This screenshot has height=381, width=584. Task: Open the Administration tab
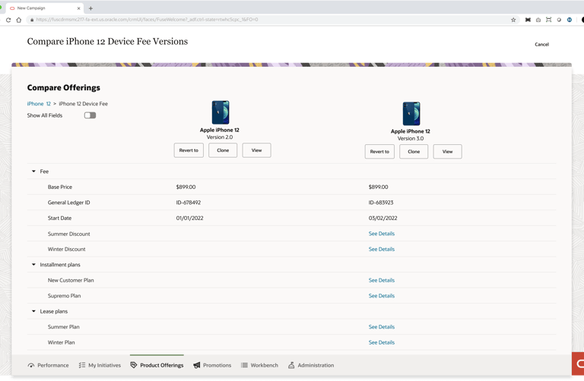311,365
